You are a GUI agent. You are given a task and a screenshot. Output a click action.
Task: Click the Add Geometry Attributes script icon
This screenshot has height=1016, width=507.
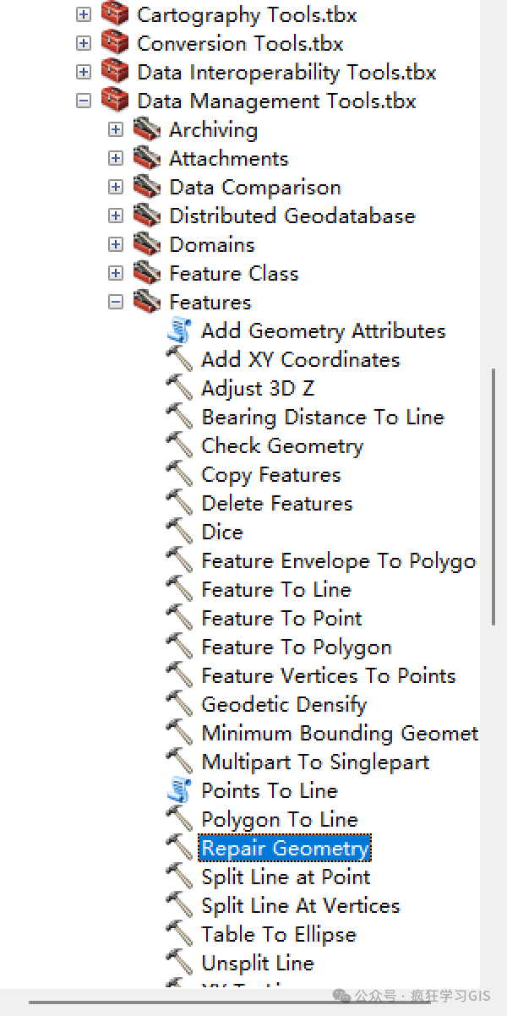(179, 330)
